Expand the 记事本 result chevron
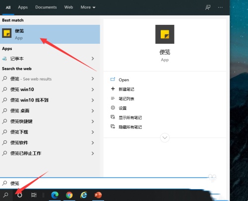 coord(93,59)
